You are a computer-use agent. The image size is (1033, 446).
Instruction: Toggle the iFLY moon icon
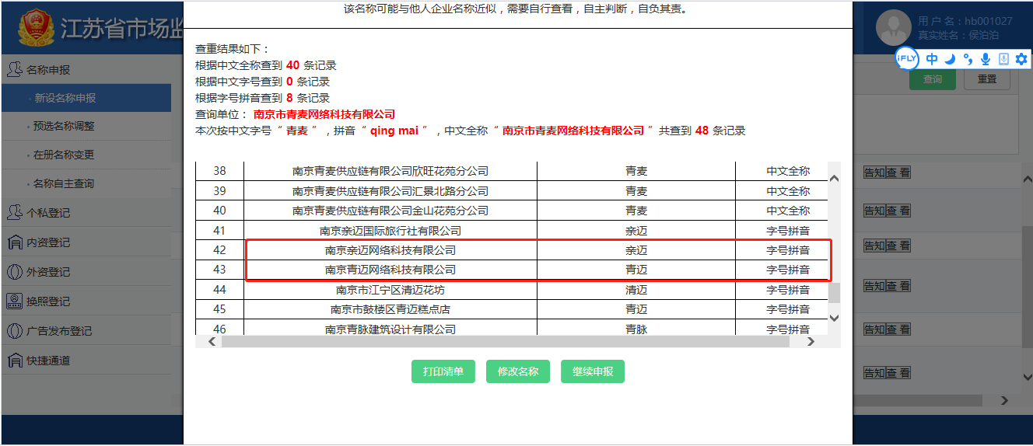click(950, 59)
